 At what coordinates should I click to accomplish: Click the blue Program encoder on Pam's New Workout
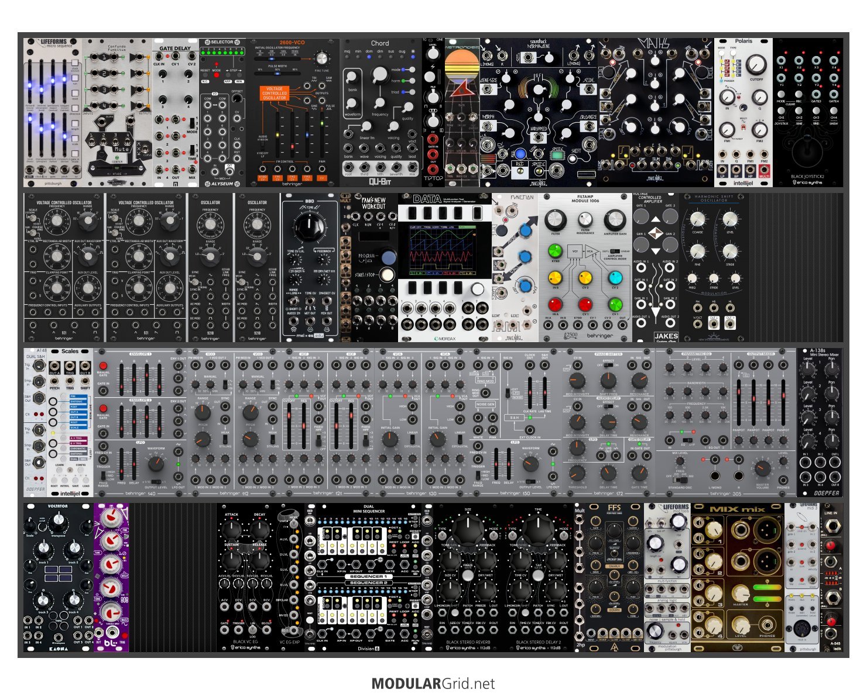pyautogui.click(x=388, y=257)
